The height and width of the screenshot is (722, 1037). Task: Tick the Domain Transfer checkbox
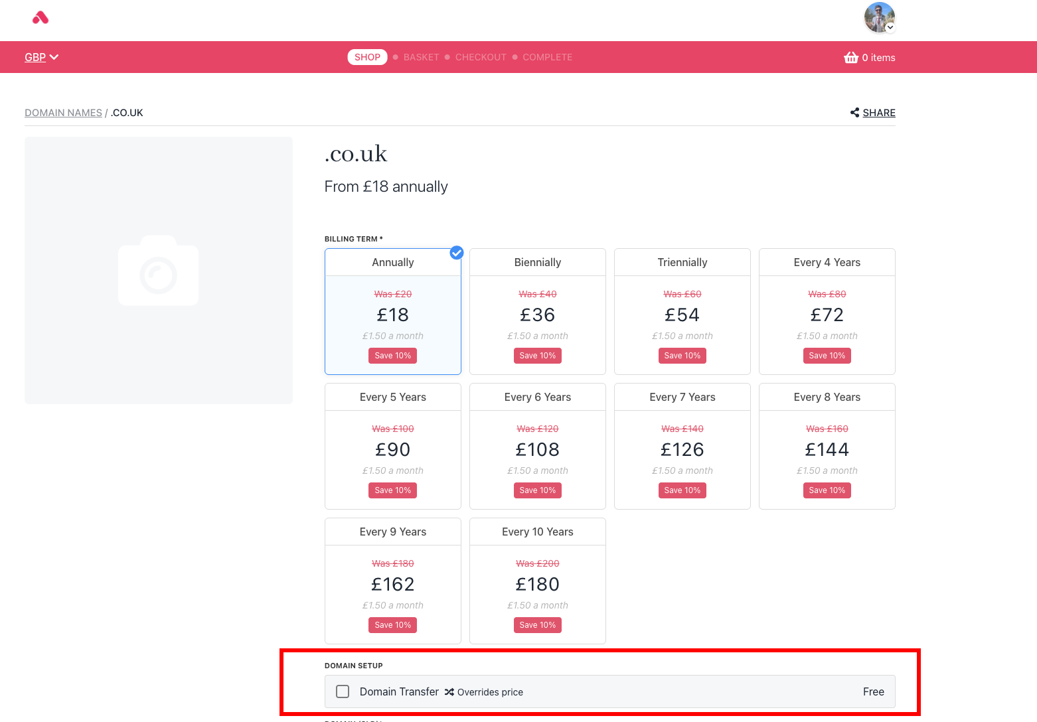click(343, 691)
